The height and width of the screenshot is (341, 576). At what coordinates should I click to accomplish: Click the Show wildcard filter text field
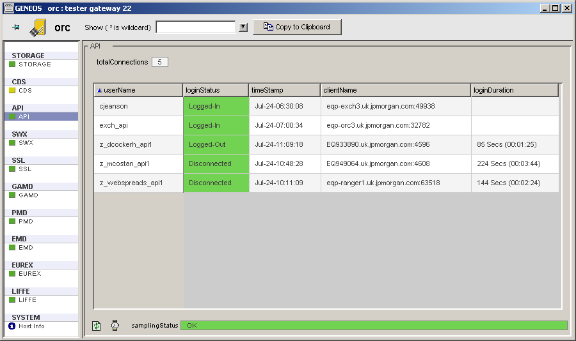[x=196, y=27]
